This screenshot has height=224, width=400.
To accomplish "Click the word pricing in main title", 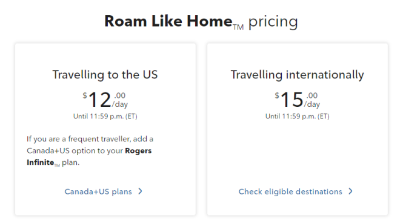I will point(273,22).
